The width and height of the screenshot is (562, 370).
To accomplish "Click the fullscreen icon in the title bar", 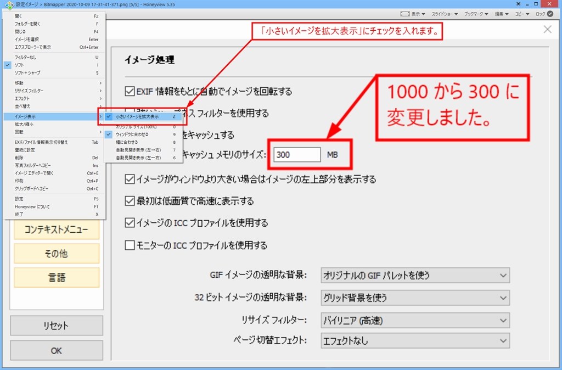I will pyautogui.click(x=518, y=4).
